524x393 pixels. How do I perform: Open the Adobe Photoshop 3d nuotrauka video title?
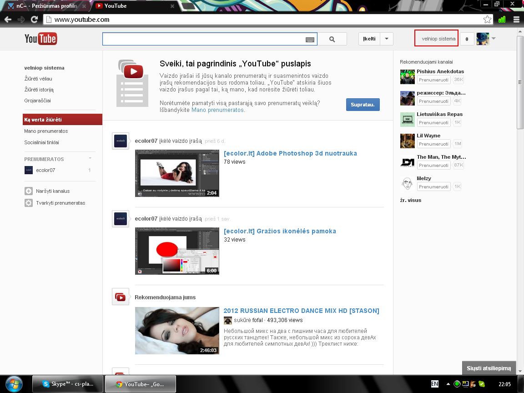tap(290, 153)
